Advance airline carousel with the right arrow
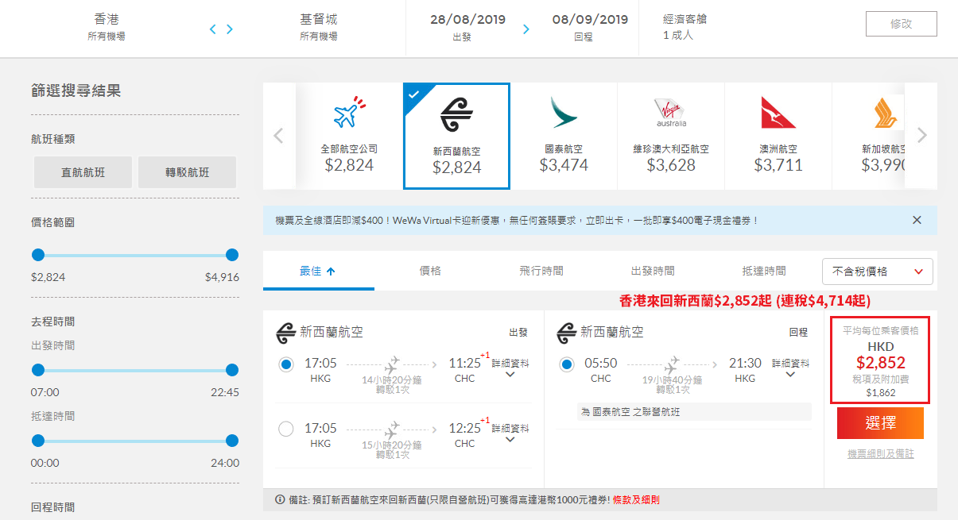 (921, 136)
